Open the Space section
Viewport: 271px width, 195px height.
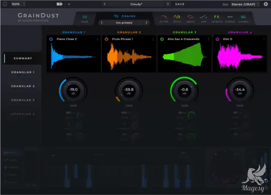191,19
